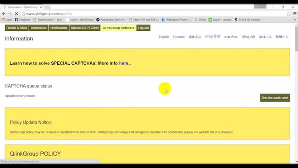Open the Special CAPTCHAs tab
The height and width of the screenshot is (168, 298).
click(x=85, y=28)
